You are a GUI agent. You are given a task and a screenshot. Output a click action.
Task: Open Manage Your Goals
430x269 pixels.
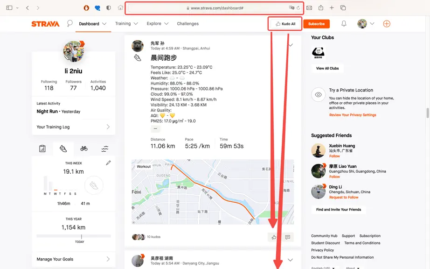(x=73, y=259)
